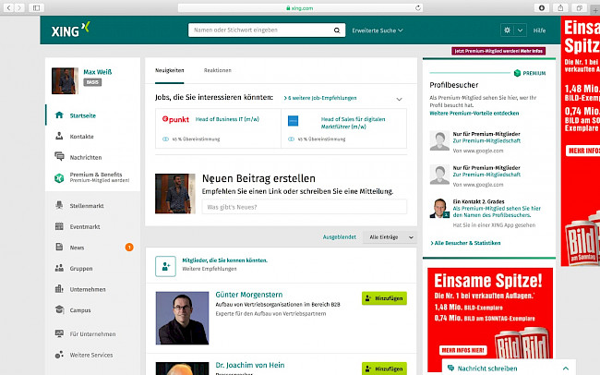The width and height of the screenshot is (600, 375).
Task: Expand the Erweiterte Suche dropdown
Action: click(x=378, y=30)
